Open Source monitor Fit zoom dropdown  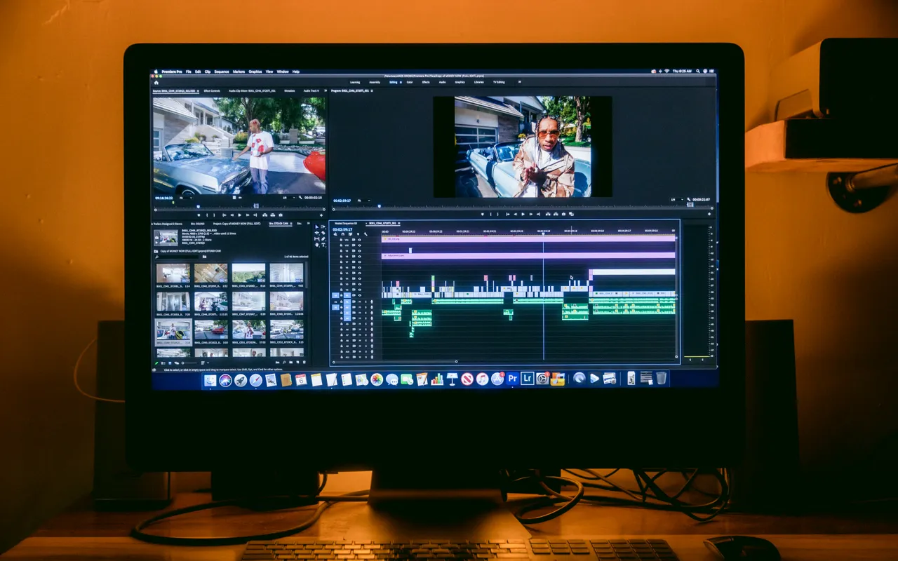tap(186, 198)
